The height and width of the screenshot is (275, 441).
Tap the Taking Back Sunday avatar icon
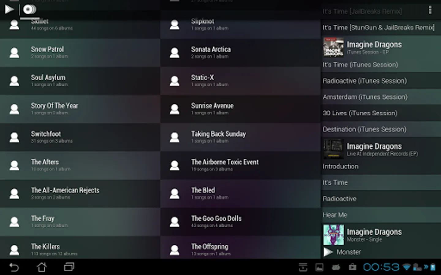click(175, 137)
